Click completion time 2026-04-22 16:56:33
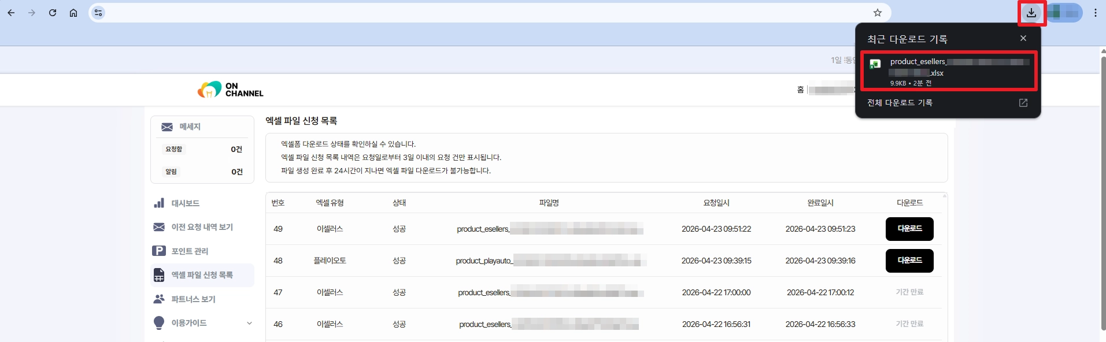 pos(820,324)
